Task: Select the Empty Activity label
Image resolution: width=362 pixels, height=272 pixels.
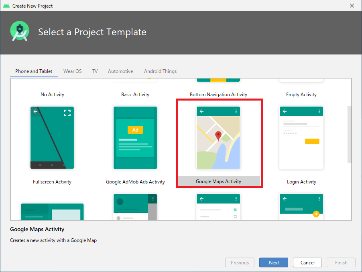Action: [x=301, y=95]
